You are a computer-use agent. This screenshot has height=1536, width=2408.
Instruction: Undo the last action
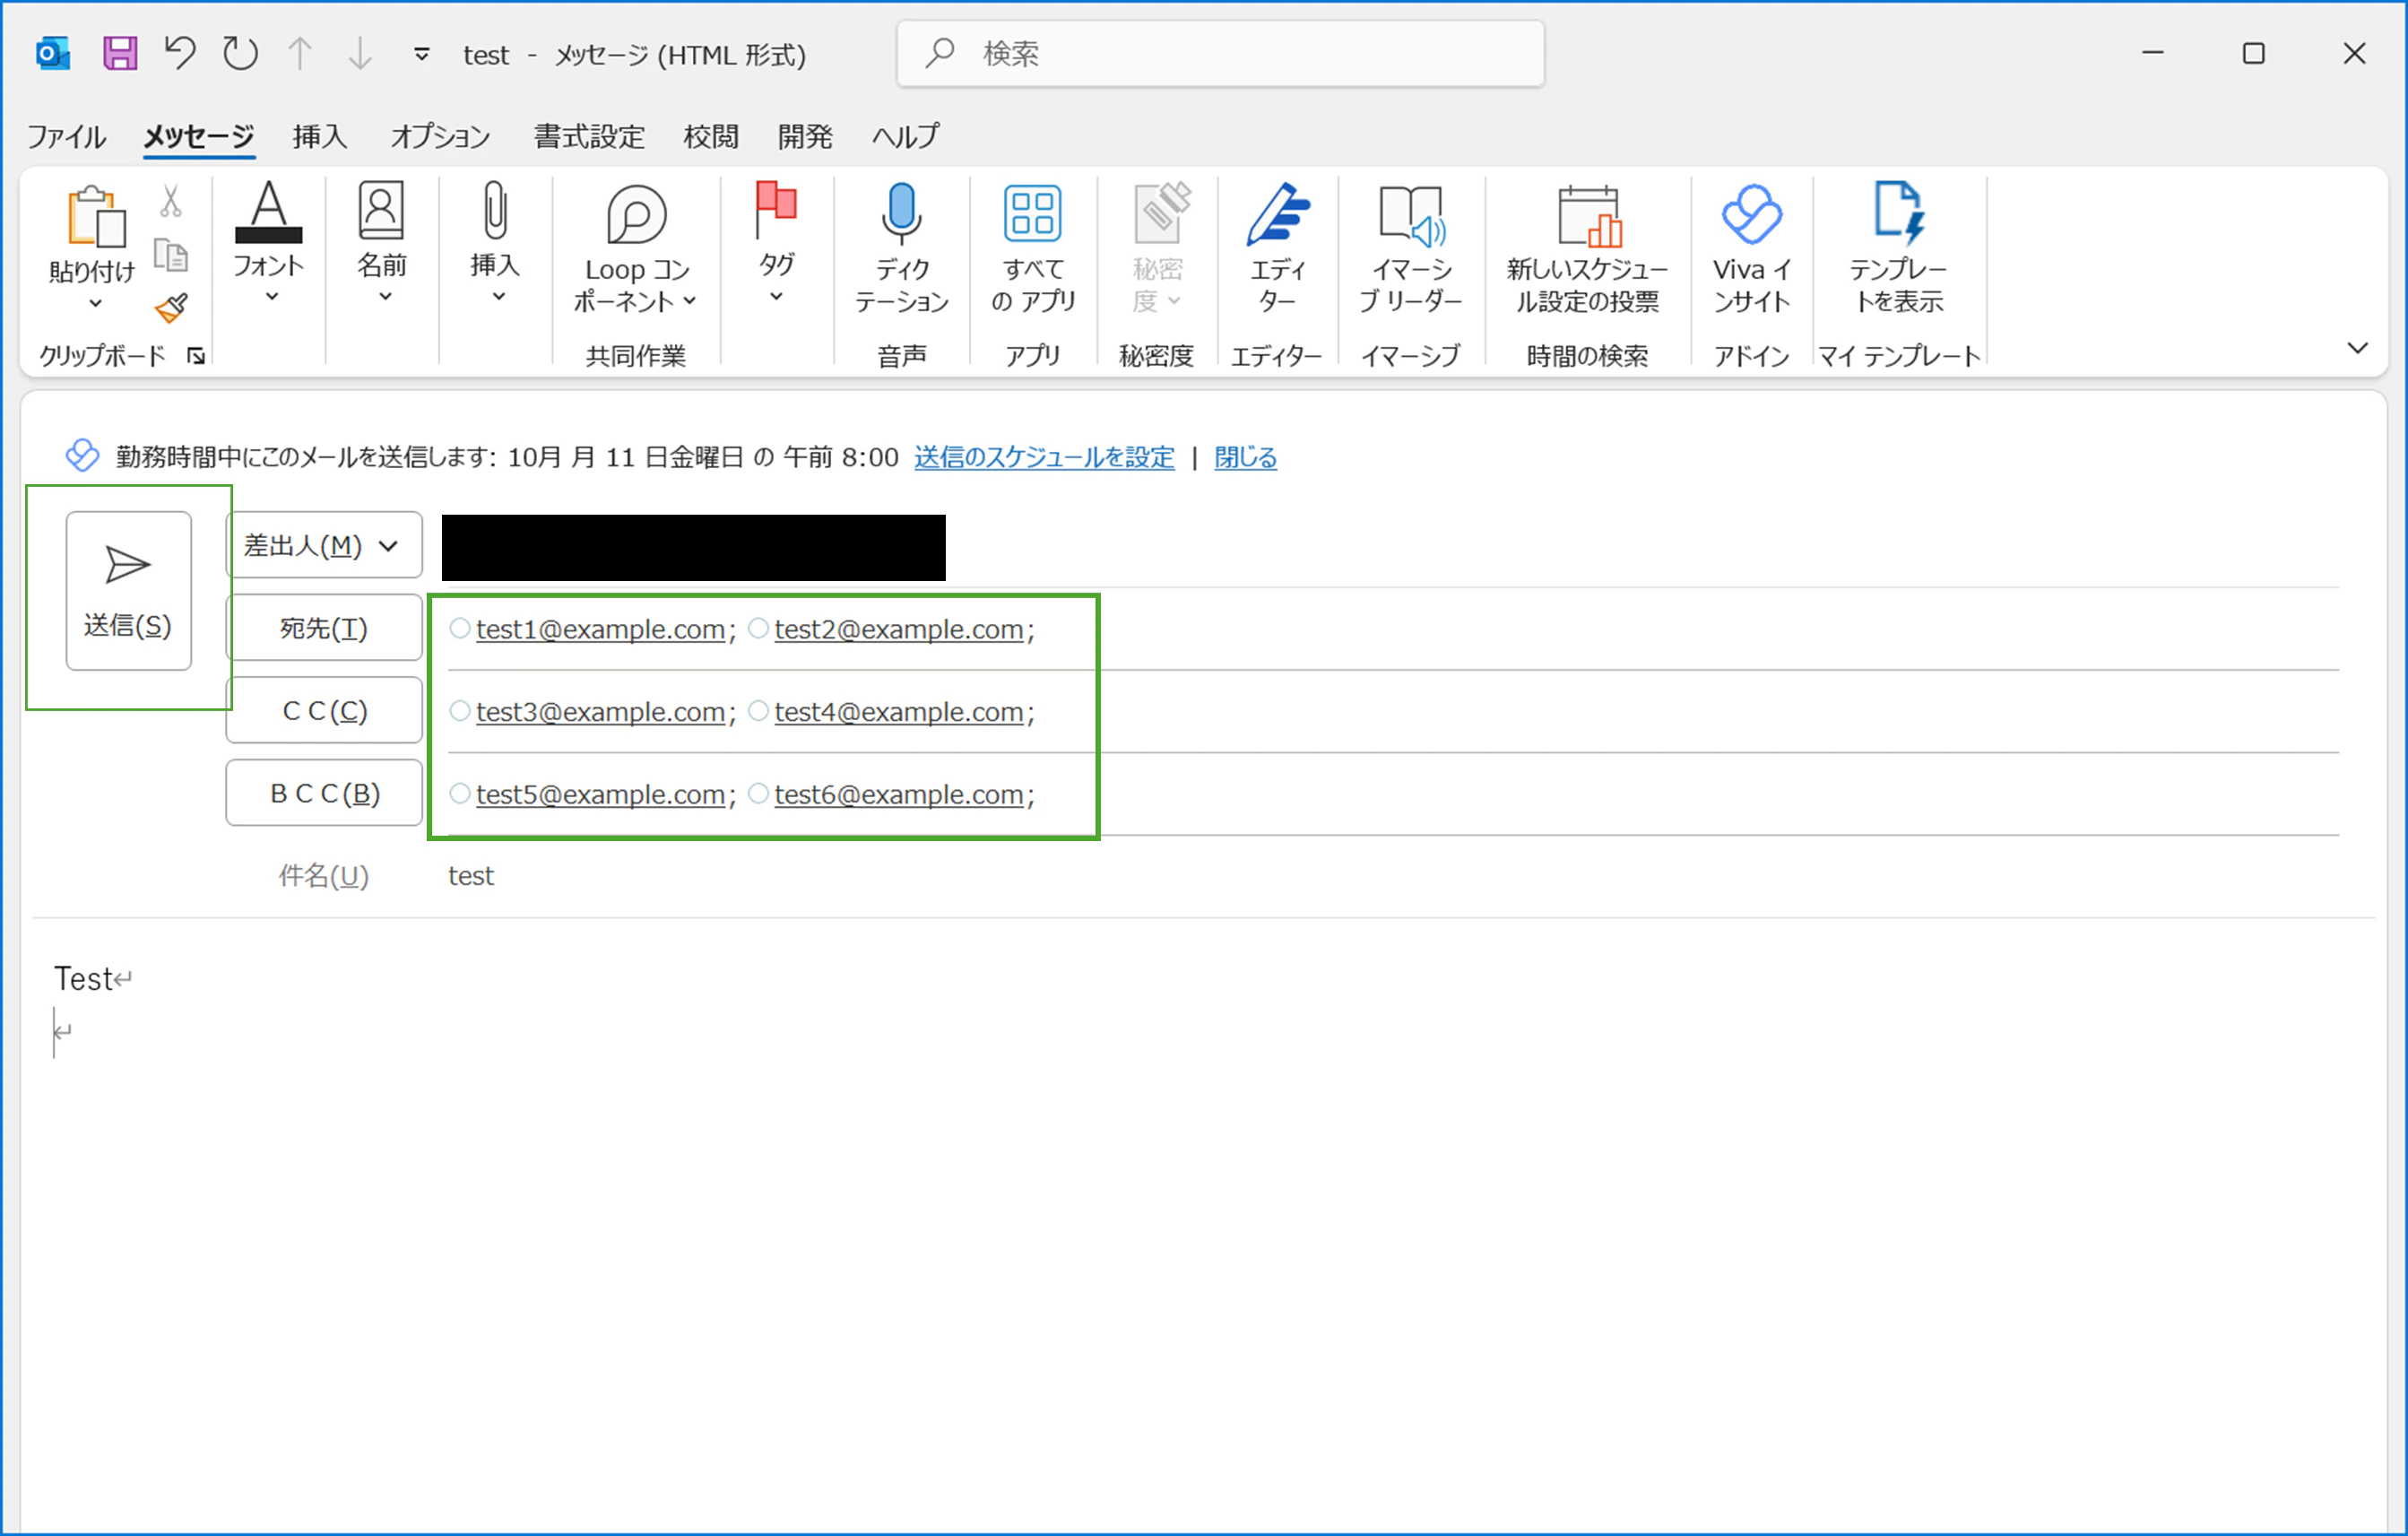click(180, 52)
